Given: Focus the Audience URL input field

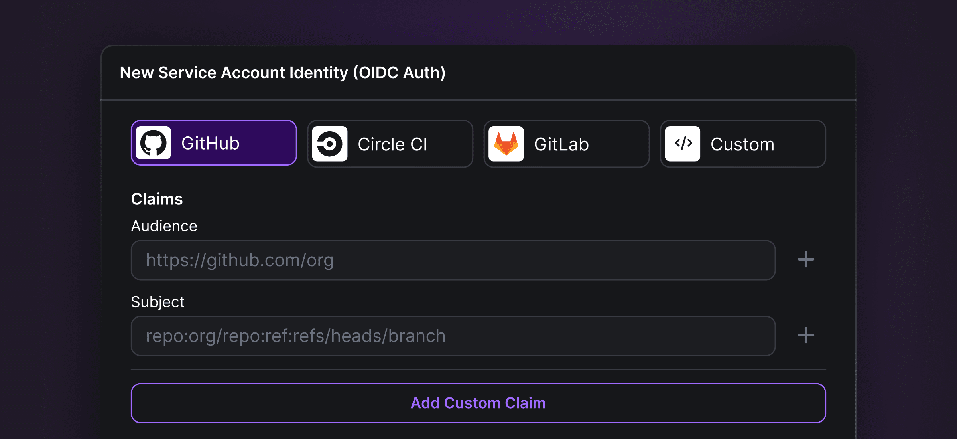Looking at the screenshot, I should pyautogui.click(x=453, y=260).
